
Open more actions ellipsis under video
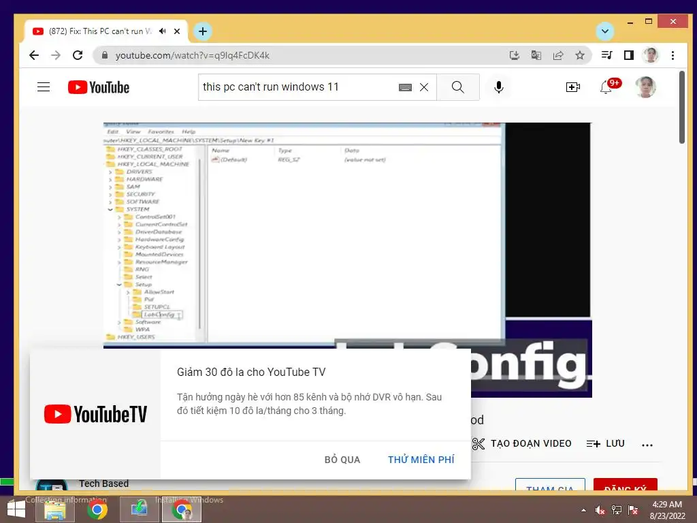(x=647, y=444)
